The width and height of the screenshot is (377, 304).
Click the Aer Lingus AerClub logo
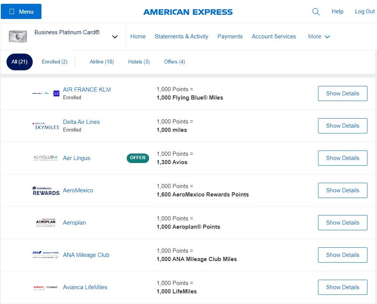point(45,158)
